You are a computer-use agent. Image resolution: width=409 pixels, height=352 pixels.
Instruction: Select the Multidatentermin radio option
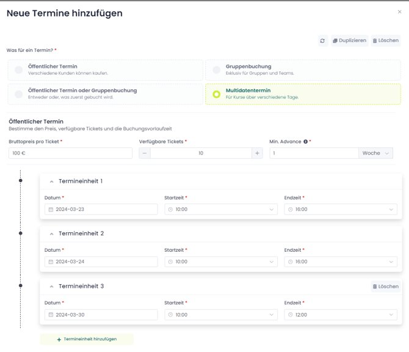[x=216, y=94]
